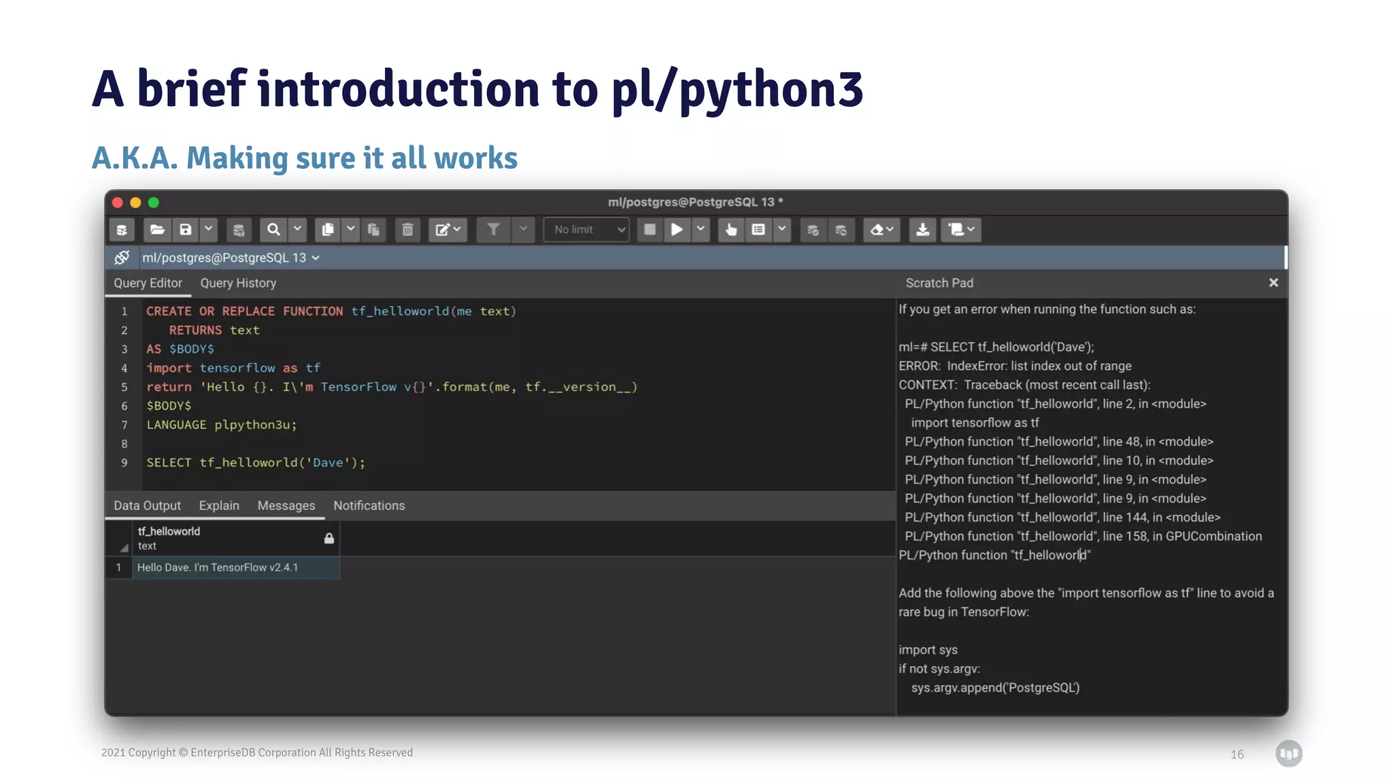Click the red macOS close window button
Viewport: 1393px width, 783px height.
[x=118, y=203]
